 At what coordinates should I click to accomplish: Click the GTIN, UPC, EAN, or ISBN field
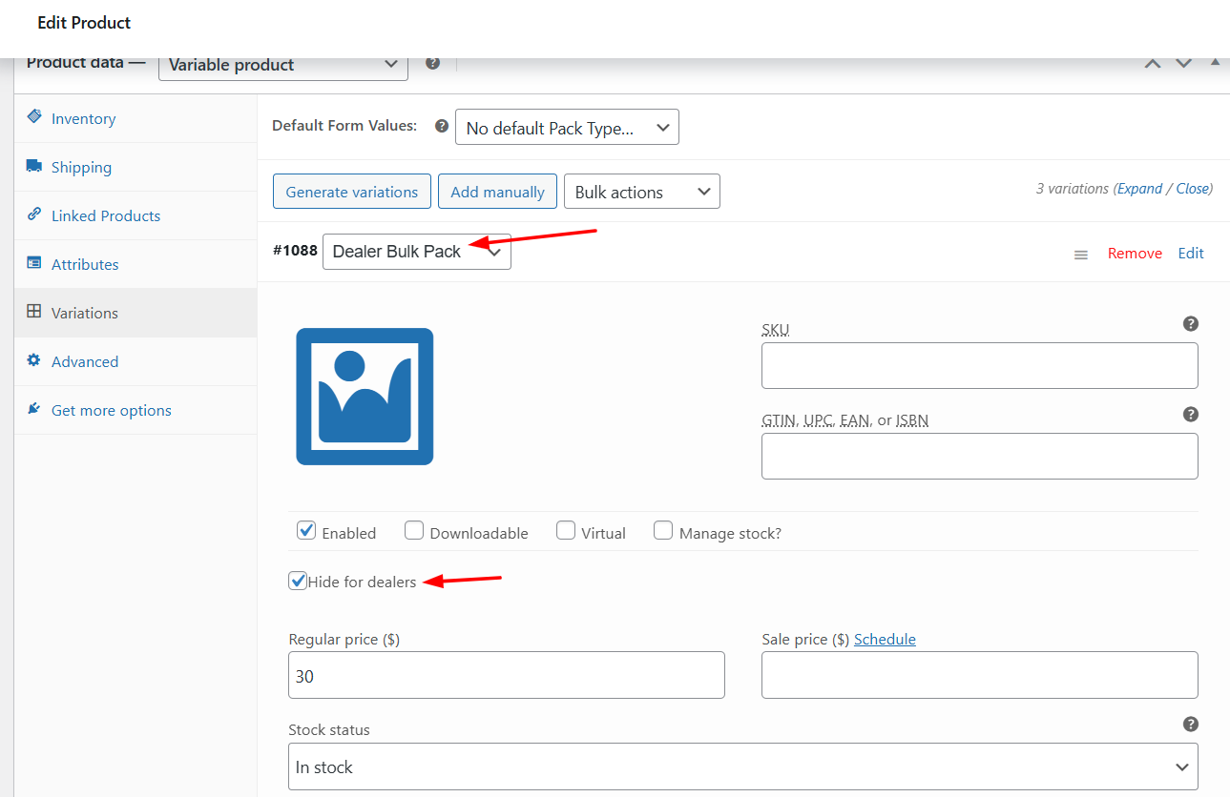[x=980, y=456]
